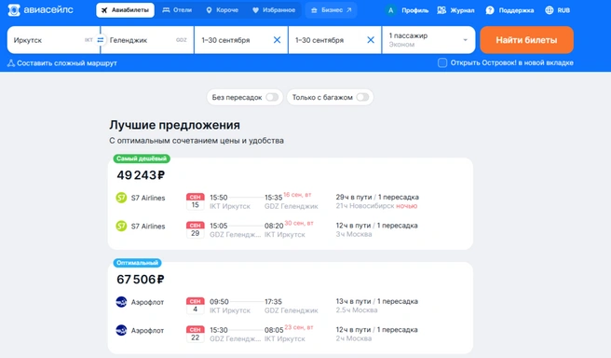Click the profile avatar icon

coord(391,10)
